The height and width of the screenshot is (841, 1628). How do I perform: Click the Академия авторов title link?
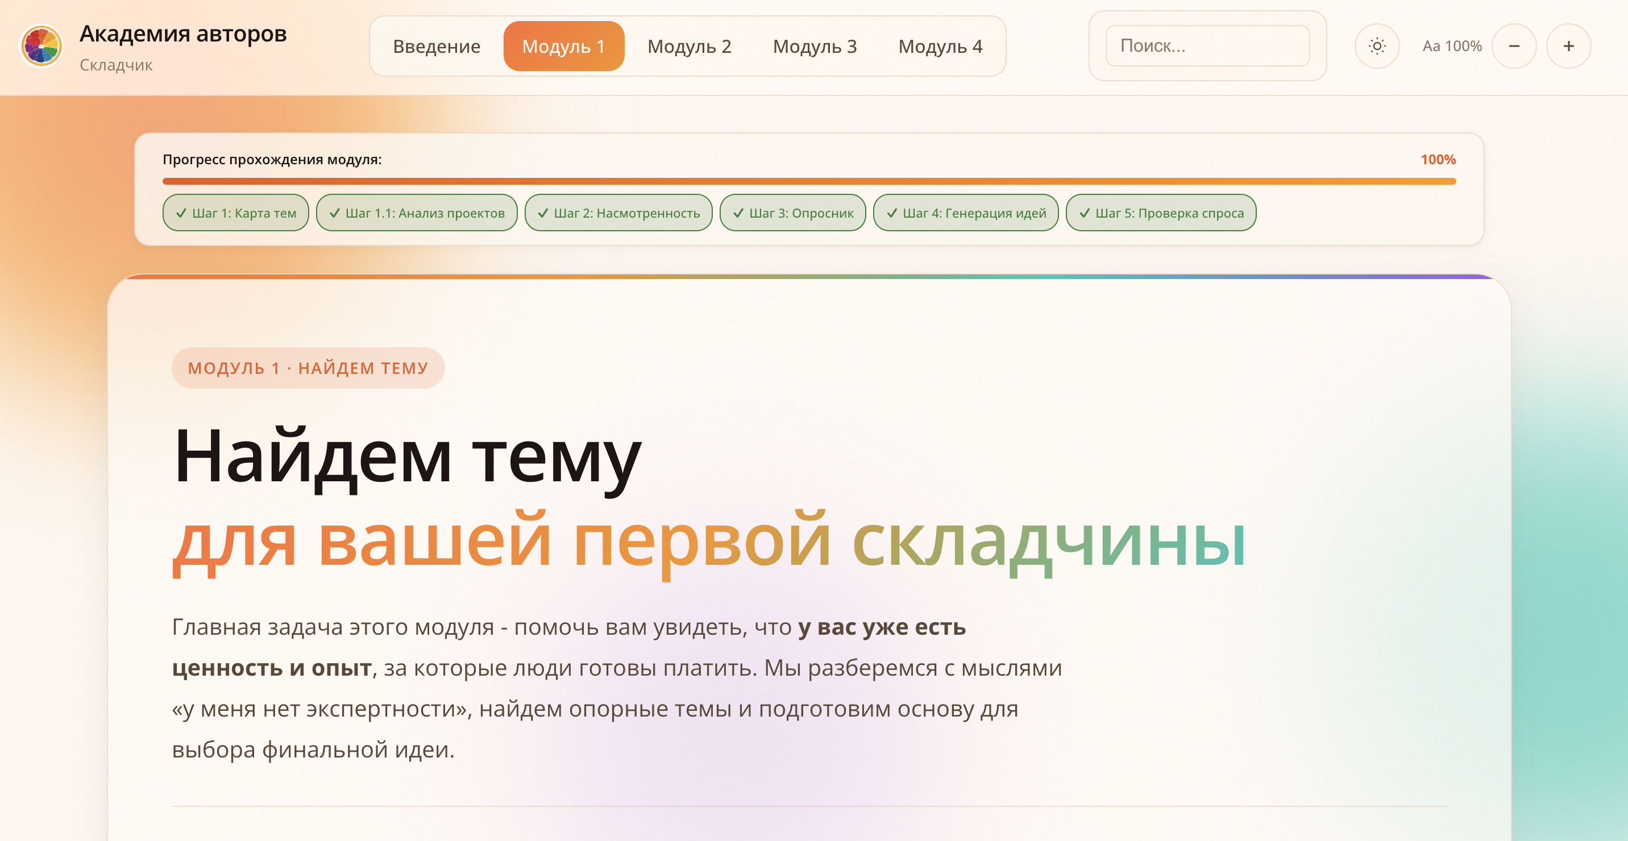pyautogui.click(x=182, y=34)
